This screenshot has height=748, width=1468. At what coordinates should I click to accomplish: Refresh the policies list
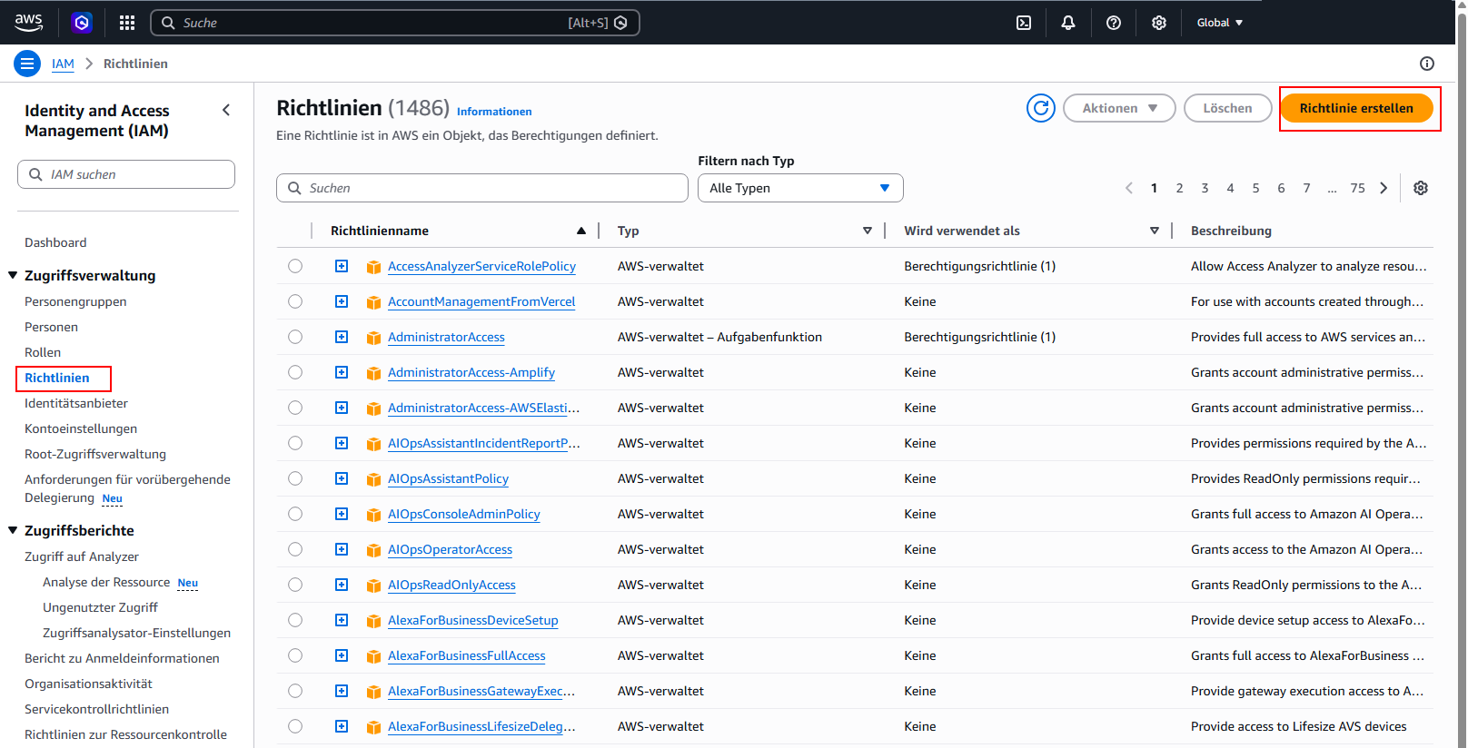(1041, 108)
